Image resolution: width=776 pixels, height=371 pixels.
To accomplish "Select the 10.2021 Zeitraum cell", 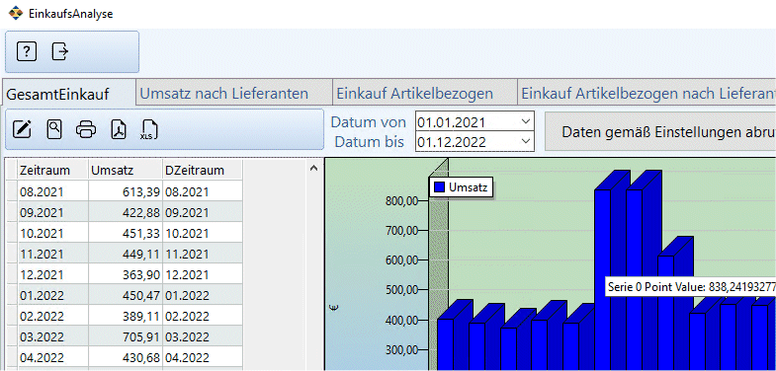I will click(x=52, y=234).
